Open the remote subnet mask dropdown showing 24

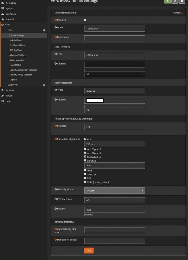coord(115,110)
